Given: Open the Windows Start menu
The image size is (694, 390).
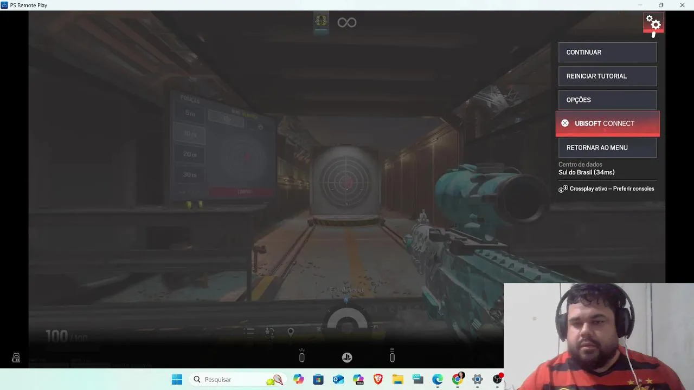Looking at the screenshot, I should click(177, 380).
